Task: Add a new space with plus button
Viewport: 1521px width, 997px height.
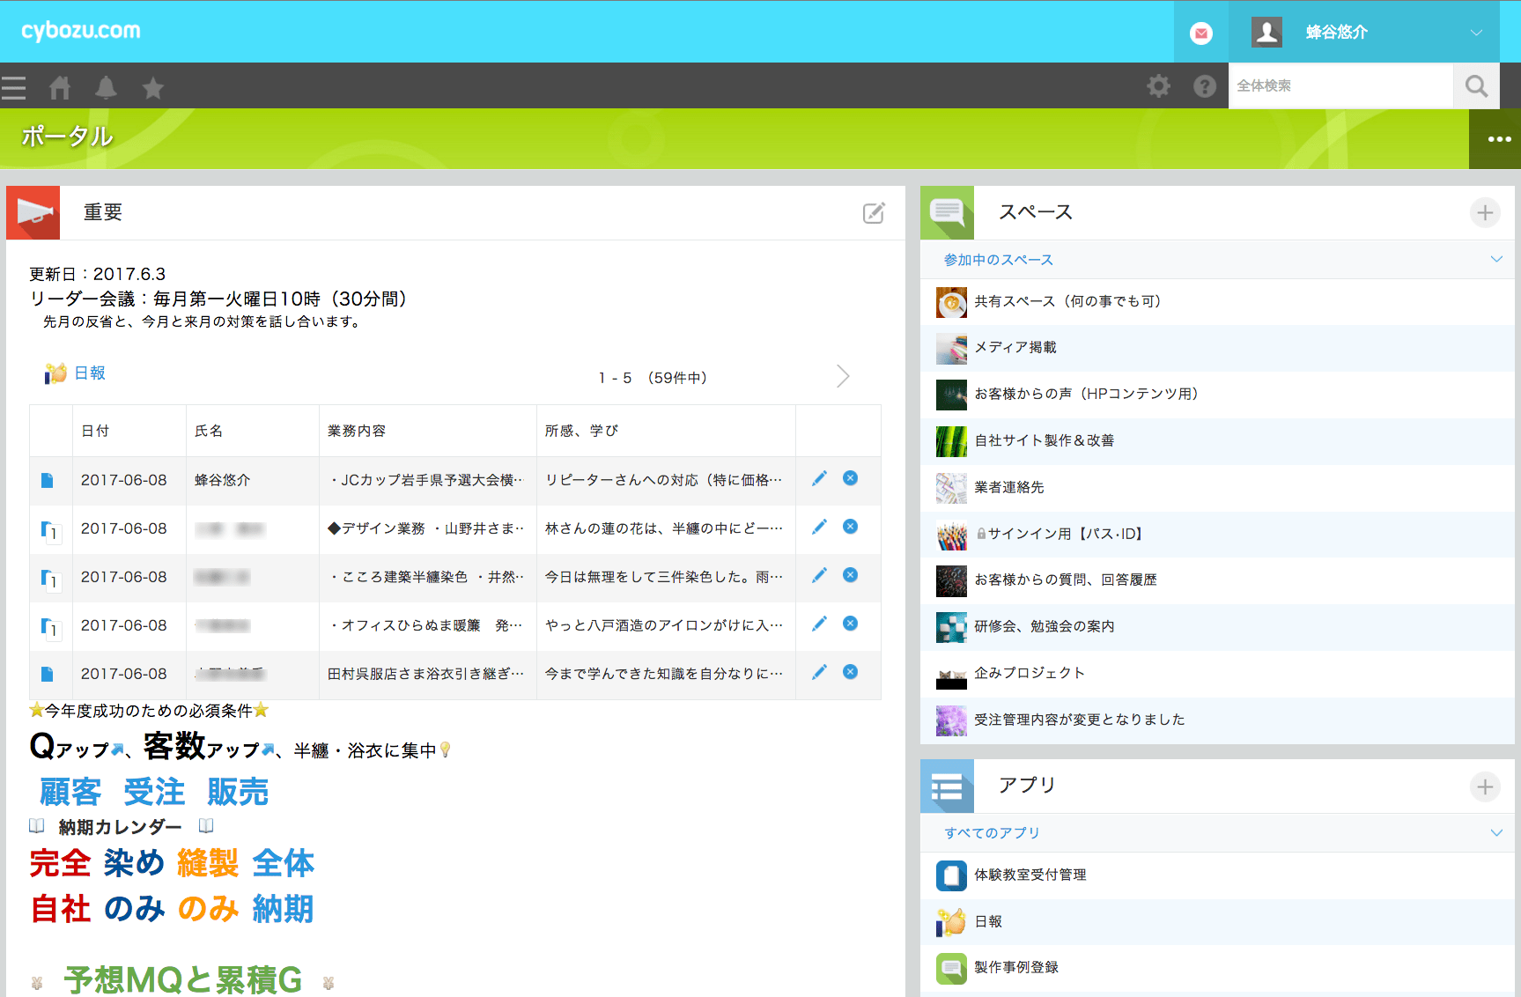Action: (x=1485, y=213)
